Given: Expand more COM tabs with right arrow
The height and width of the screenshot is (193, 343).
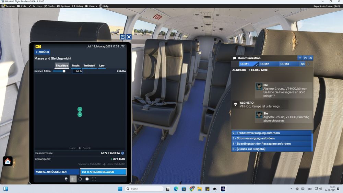Looking at the screenshot, I should [308, 64].
